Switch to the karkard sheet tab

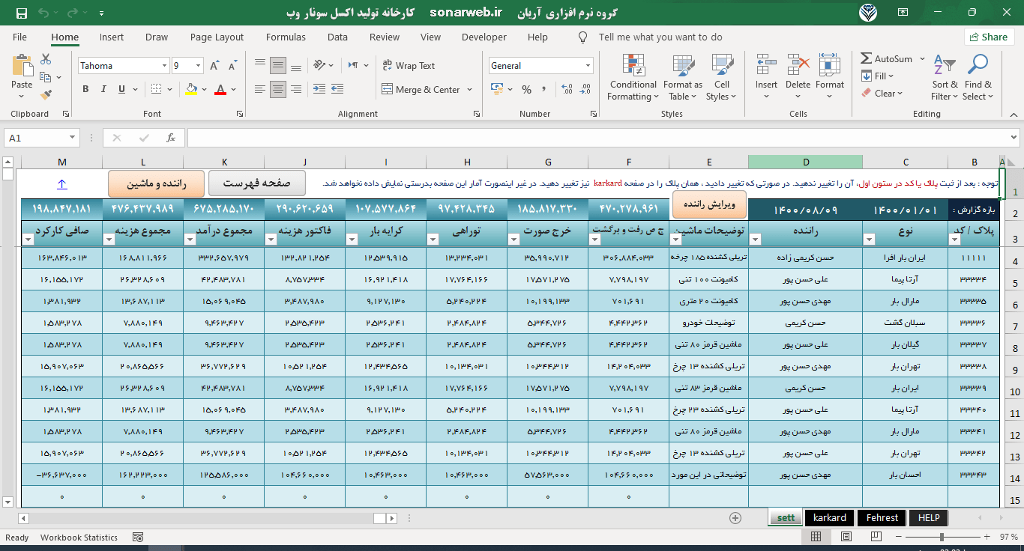tap(830, 517)
